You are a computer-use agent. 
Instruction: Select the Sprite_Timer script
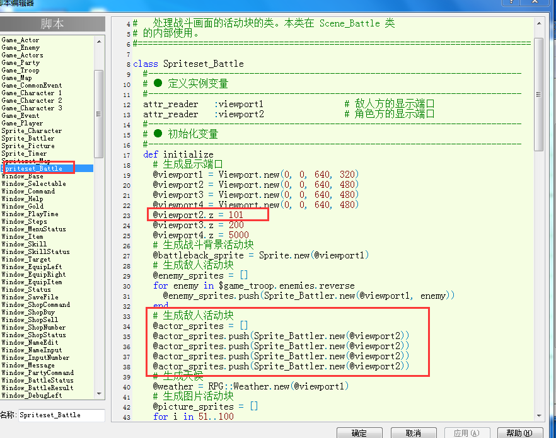click(24, 153)
